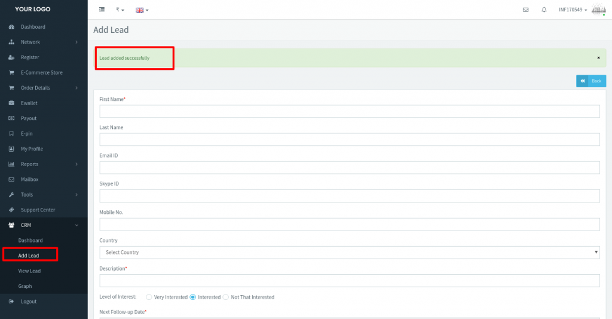The image size is (612, 319).
Task: Click into the Last Name field
Action: [349, 139]
